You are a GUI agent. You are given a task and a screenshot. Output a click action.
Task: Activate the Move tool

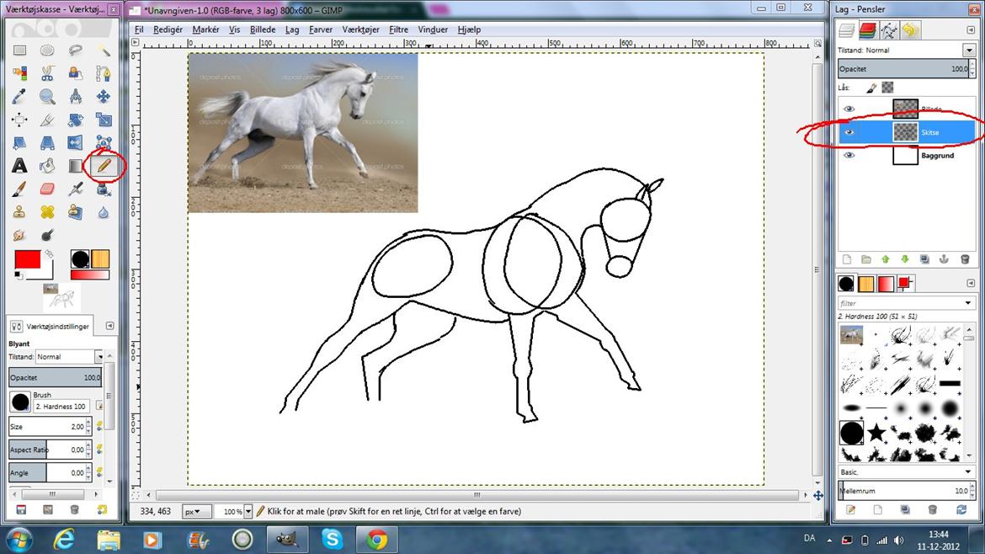click(x=104, y=97)
